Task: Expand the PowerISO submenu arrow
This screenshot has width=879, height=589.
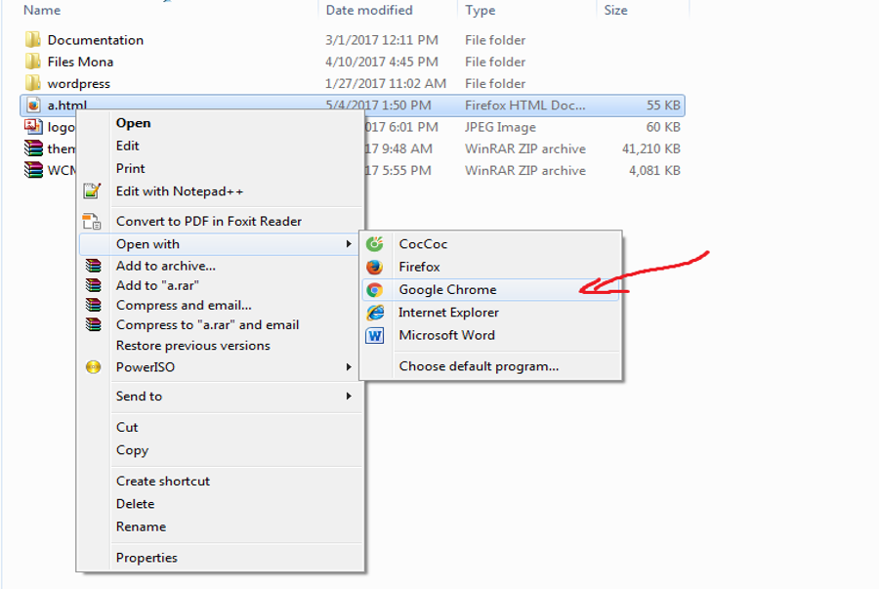Action: (349, 367)
